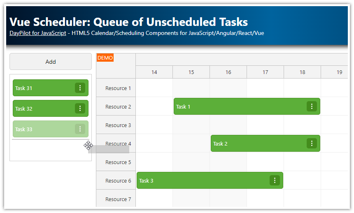Click the orange DEMO badge
Viewport: 354px width, 213px height.
pos(105,58)
